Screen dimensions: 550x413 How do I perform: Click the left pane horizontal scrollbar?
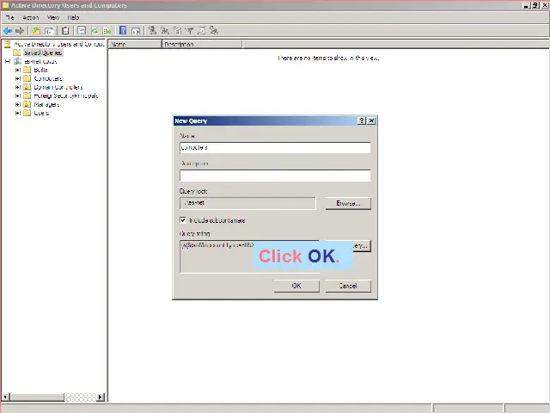pyautogui.click(x=53, y=398)
